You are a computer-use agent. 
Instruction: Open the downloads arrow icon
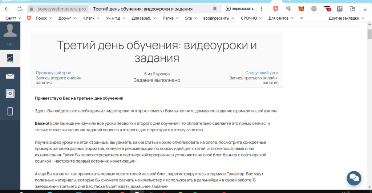365,9
